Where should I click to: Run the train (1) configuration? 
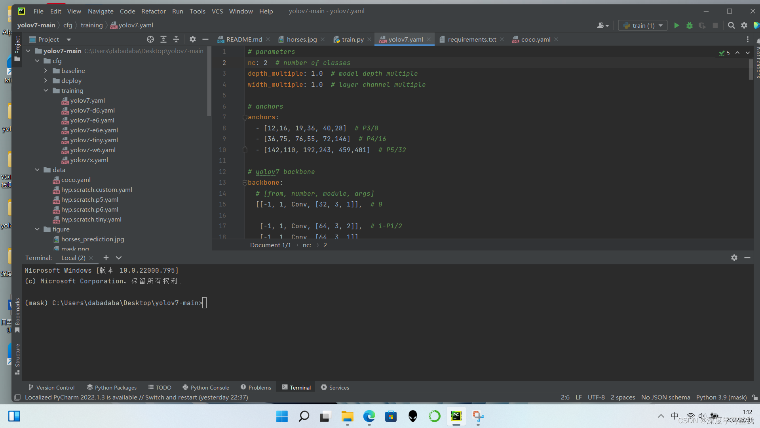click(x=676, y=25)
